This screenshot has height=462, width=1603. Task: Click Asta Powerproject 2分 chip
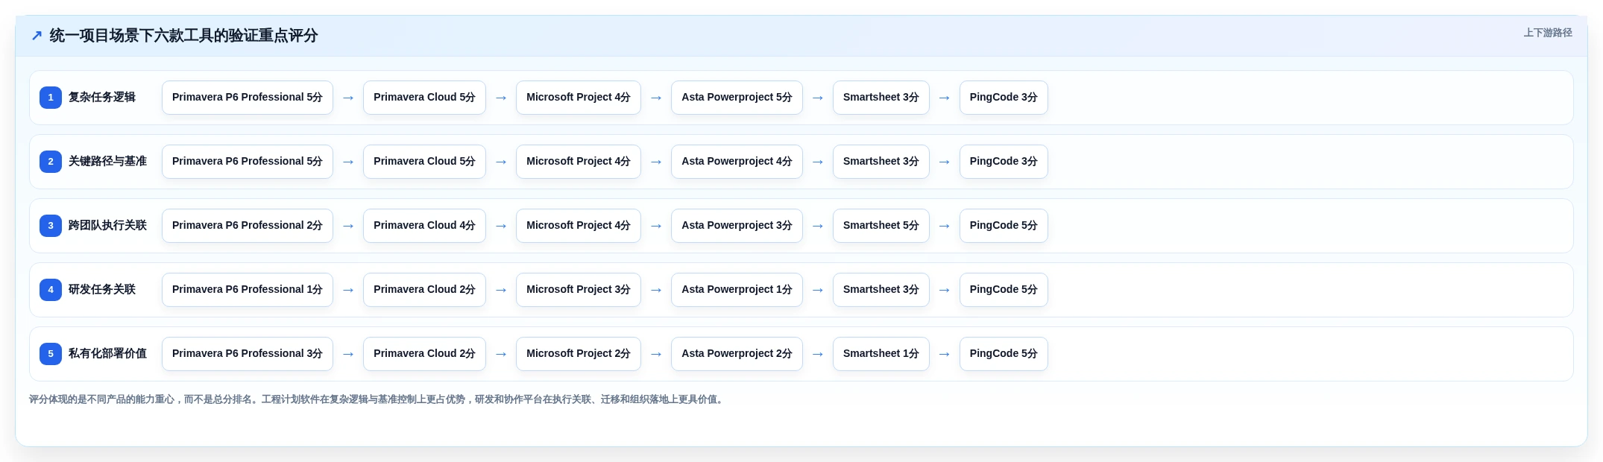[x=737, y=354]
